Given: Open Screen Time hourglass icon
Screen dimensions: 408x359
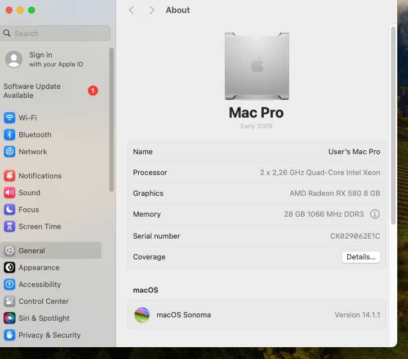Looking at the screenshot, I should pos(10,226).
